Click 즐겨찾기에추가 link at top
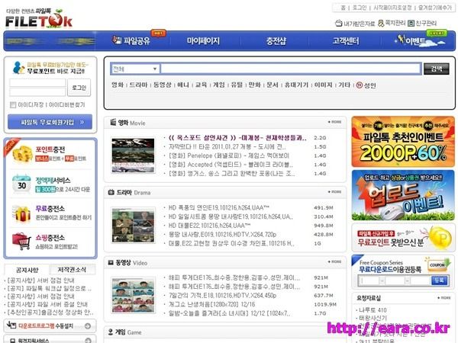Screen dimensions: 458x343 434,8
